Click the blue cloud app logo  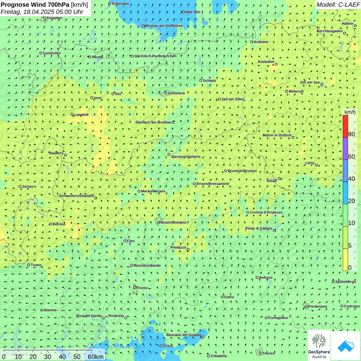click(346, 346)
